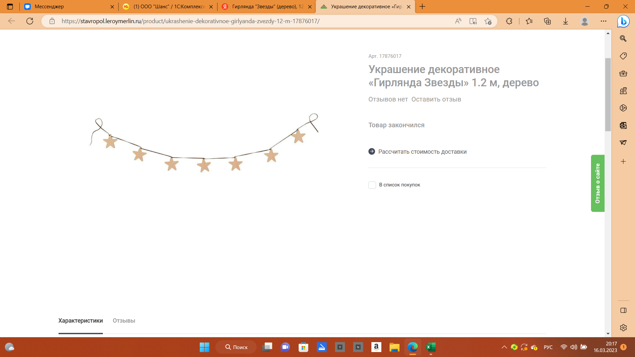Click the page vertical scrollbar thumb
The width and height of the screenshot is (635, 357).
(x=608, y=94)
